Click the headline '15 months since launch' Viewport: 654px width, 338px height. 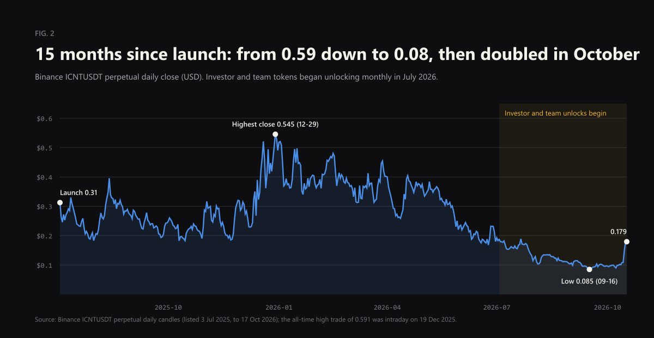tap(337, 55)
